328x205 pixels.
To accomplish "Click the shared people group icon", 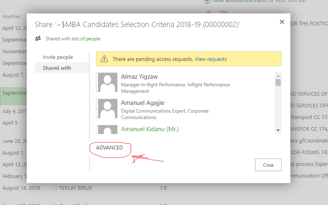I will 38,38.
